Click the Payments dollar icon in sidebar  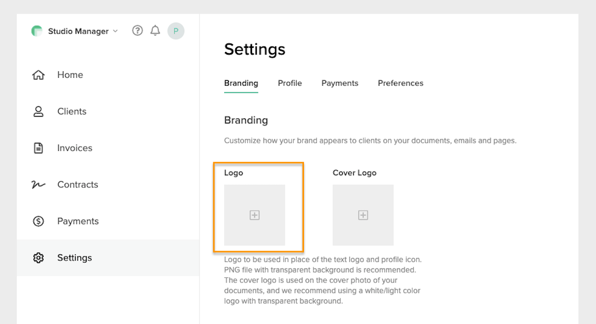tap(38, 221)
